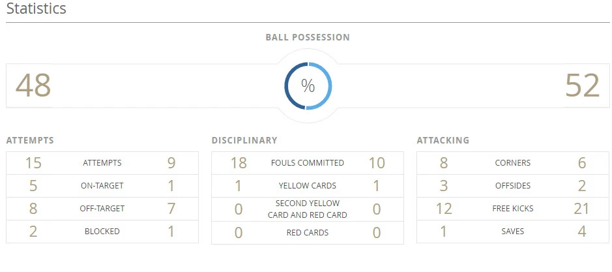
Task: Click the ATTEMPTS section heading above the table
Action: click(30, 140)
